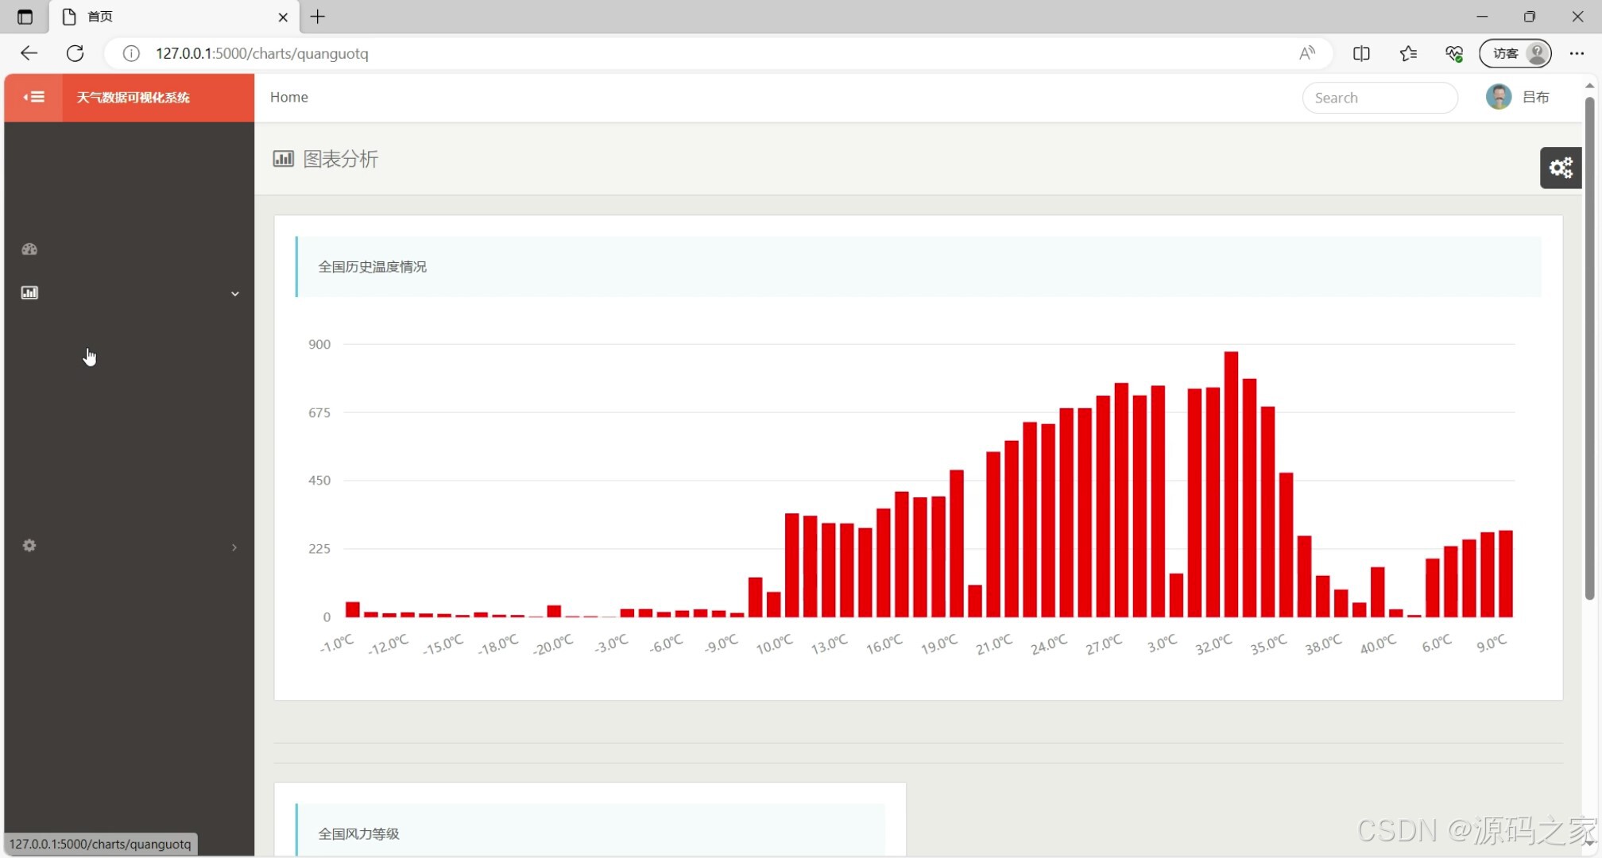This screenshot has width=1602, height=858.
Task: Click the page vertical scrollbar thumb
Action: click(x=1588, y=350)
